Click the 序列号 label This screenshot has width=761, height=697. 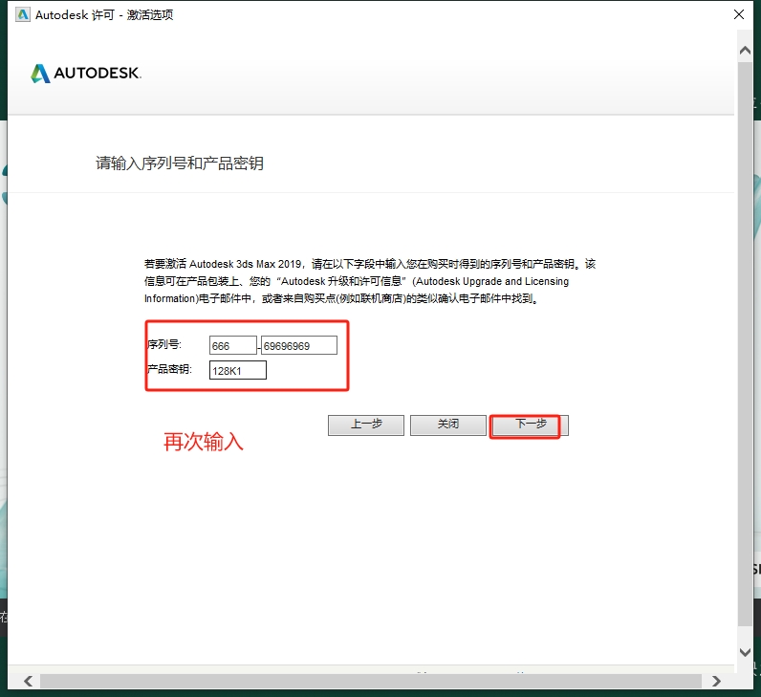pyautogui.click(x=164, y=345)
